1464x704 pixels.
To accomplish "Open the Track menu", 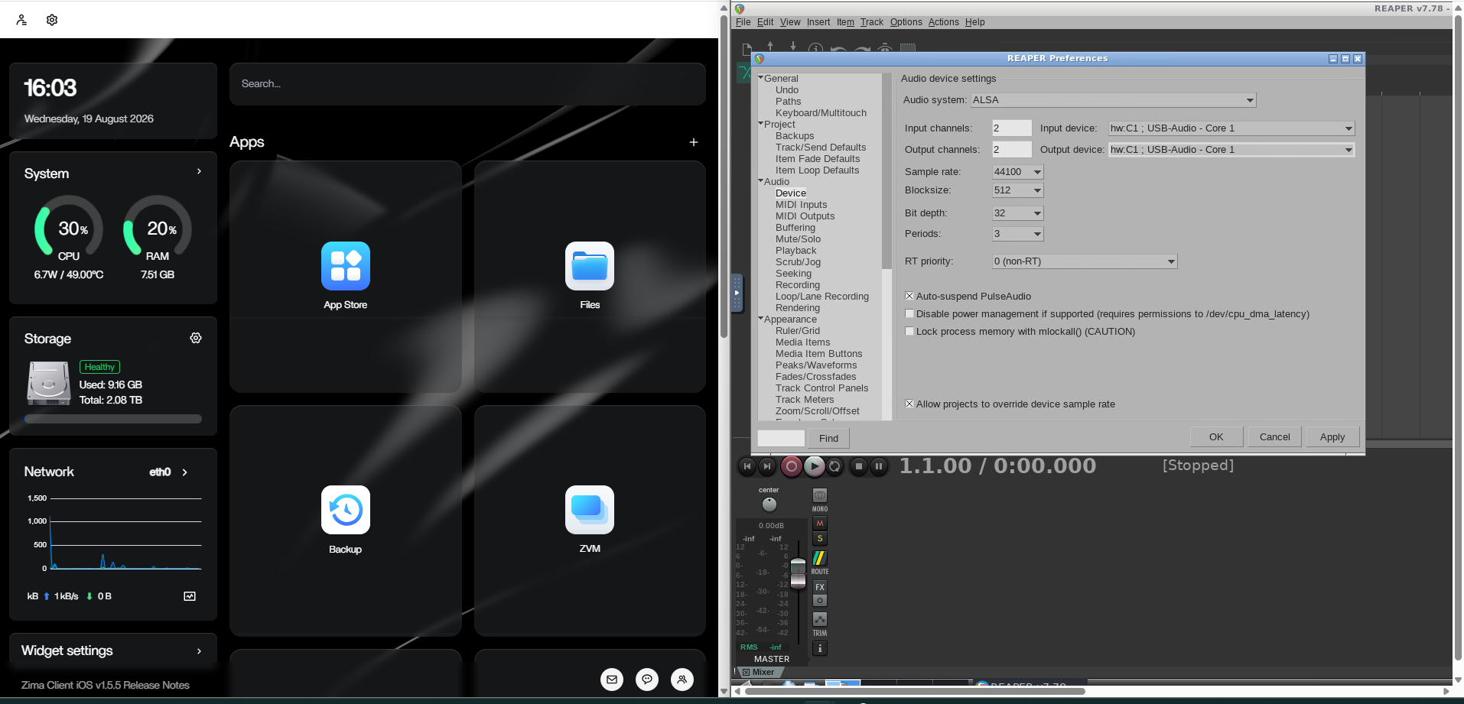I will tap(871, 22).
